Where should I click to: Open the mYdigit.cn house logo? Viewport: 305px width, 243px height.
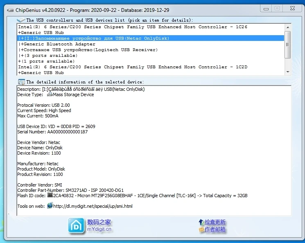[x=76, y=225]
